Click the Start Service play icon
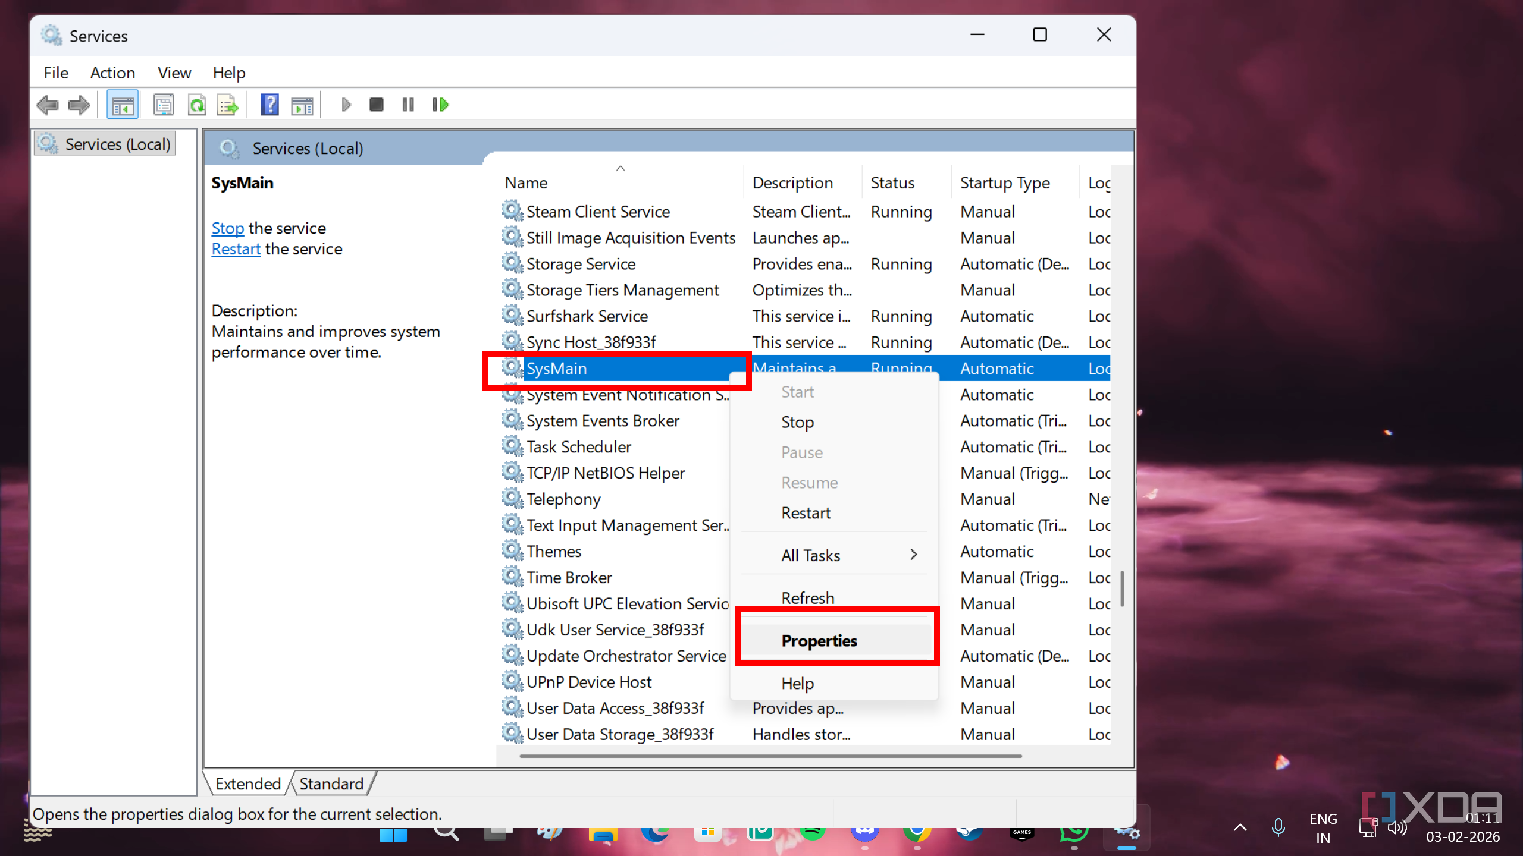Viewport: 1523px width, 856px height. click(346, 105)
